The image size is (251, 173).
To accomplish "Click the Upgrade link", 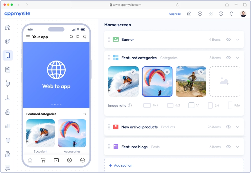I will coord(175,14).
